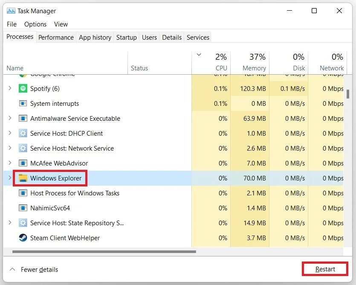Viewport: 356px width, 285px height.
Task: Expand the Windows Explorer row
Action: tap(10, 178)
